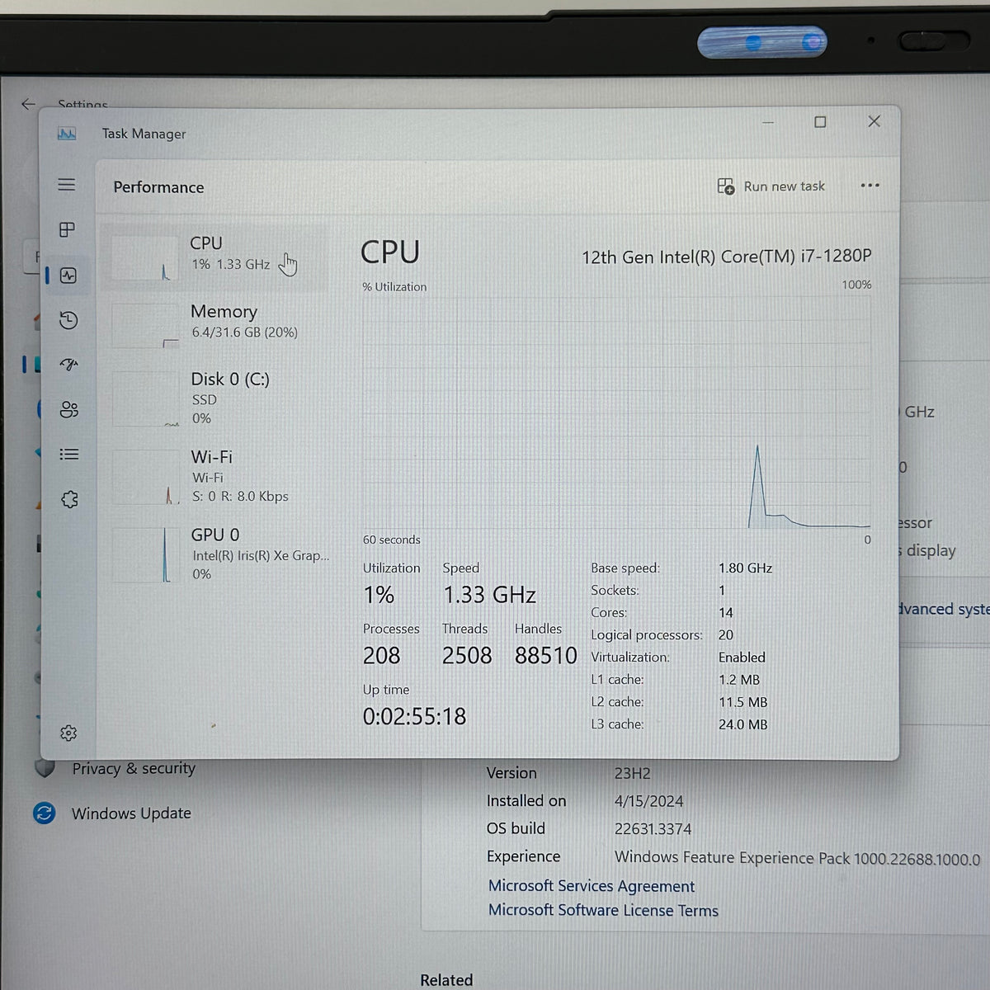Viewport: 990px width, 990px height.
Task: Click the Handles value 88510
Action: click(x=545, y=656)
